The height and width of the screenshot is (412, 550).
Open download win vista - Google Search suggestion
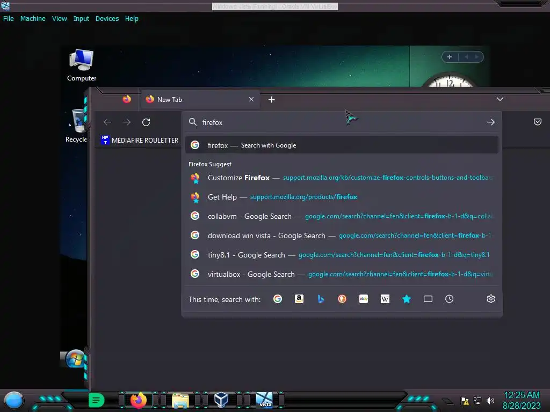click(x=342, y=236)
